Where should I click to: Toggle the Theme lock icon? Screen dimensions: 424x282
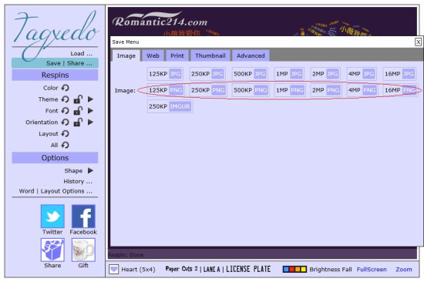(x=78, y=99)
